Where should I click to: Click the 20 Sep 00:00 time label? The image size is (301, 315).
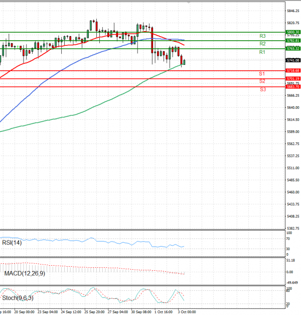pyautogui.click(x=24, y=312)
